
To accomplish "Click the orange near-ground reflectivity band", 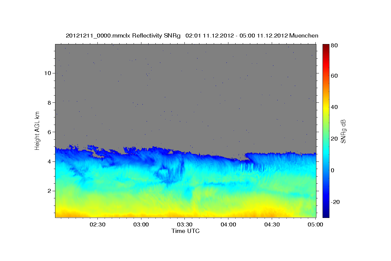I will coord(185,215).
